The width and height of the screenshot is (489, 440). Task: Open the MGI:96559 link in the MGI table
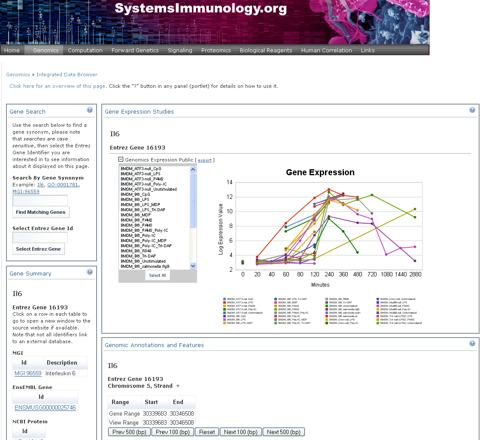tap(28, 374)
